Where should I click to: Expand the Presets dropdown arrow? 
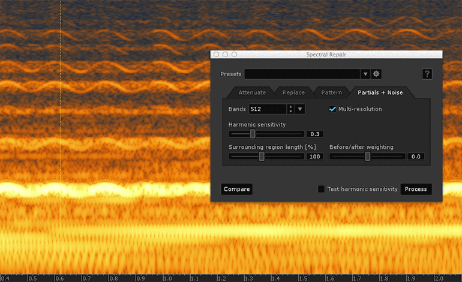tap(365, 74)
